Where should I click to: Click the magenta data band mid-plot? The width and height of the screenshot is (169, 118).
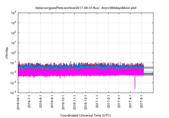(79, 72)
